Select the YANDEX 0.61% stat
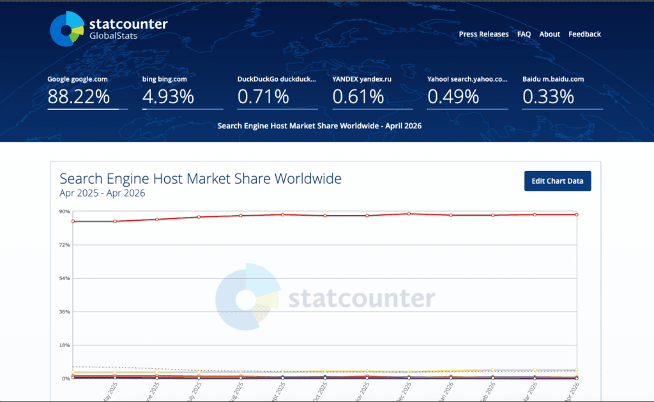This screenshot has width=654, height=402. coord(372,92)
